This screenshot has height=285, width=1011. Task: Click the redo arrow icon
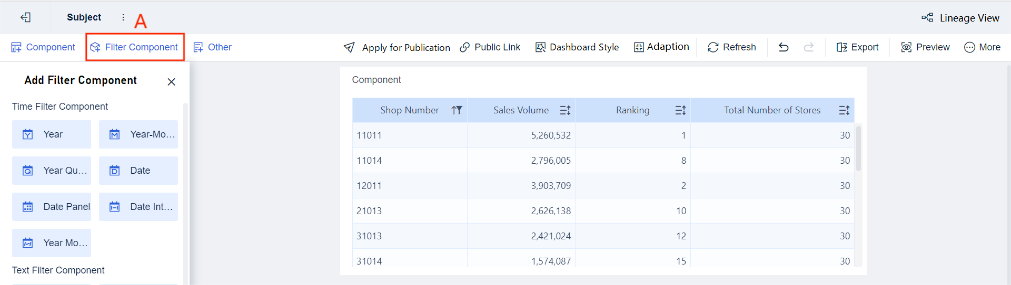click(x=809, y=47)
